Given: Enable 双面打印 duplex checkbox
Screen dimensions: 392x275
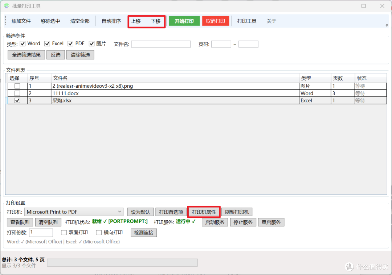Looking at the screenshot, I should [64, 233].
